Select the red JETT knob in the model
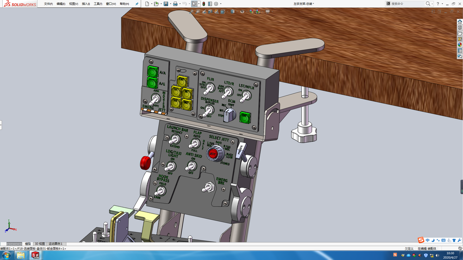Screen dimensions: 463x260 click(213, 154)
